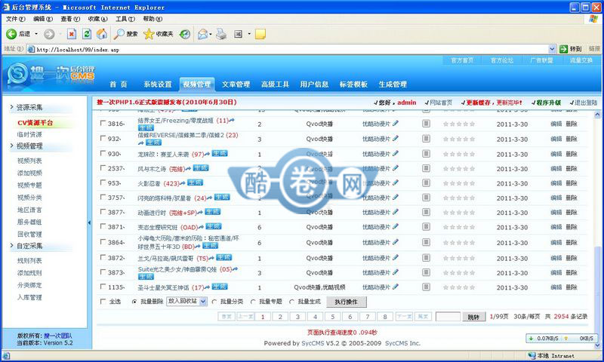Open the Mail icon dropdown arrow

pyautogui.click(x=211, y=34)
